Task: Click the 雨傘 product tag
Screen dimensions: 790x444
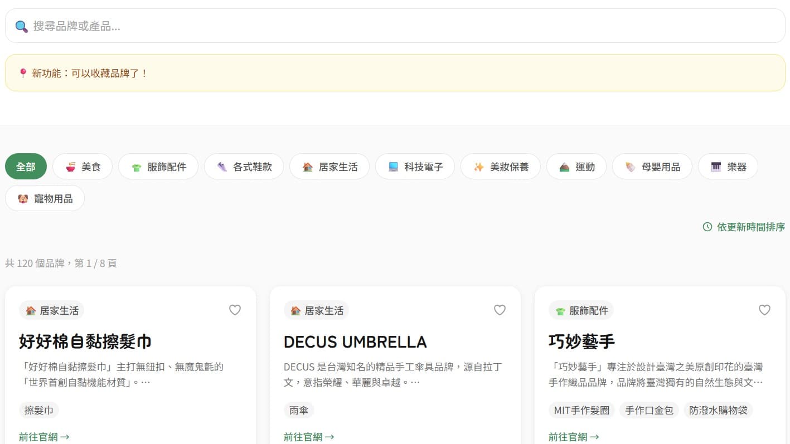Action: (x=299, y=411)
